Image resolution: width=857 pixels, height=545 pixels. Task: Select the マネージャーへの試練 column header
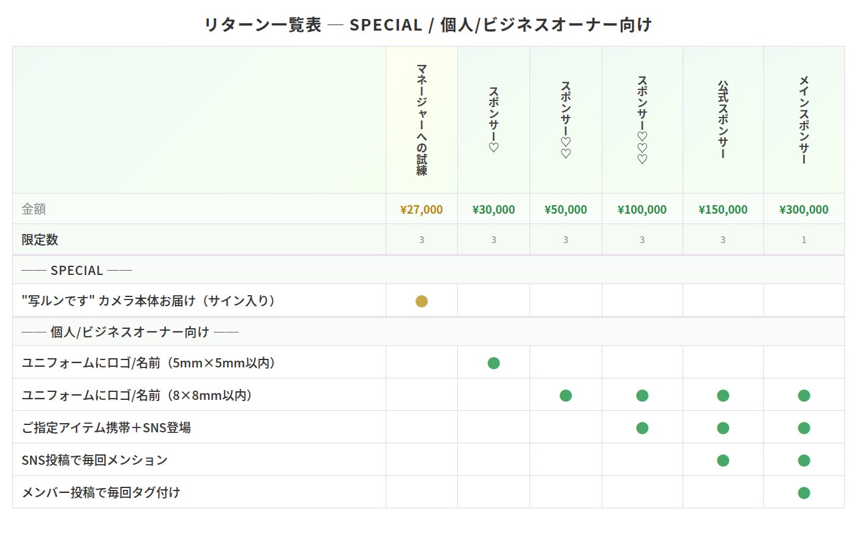pyautogui.click(x=421, y=120)
